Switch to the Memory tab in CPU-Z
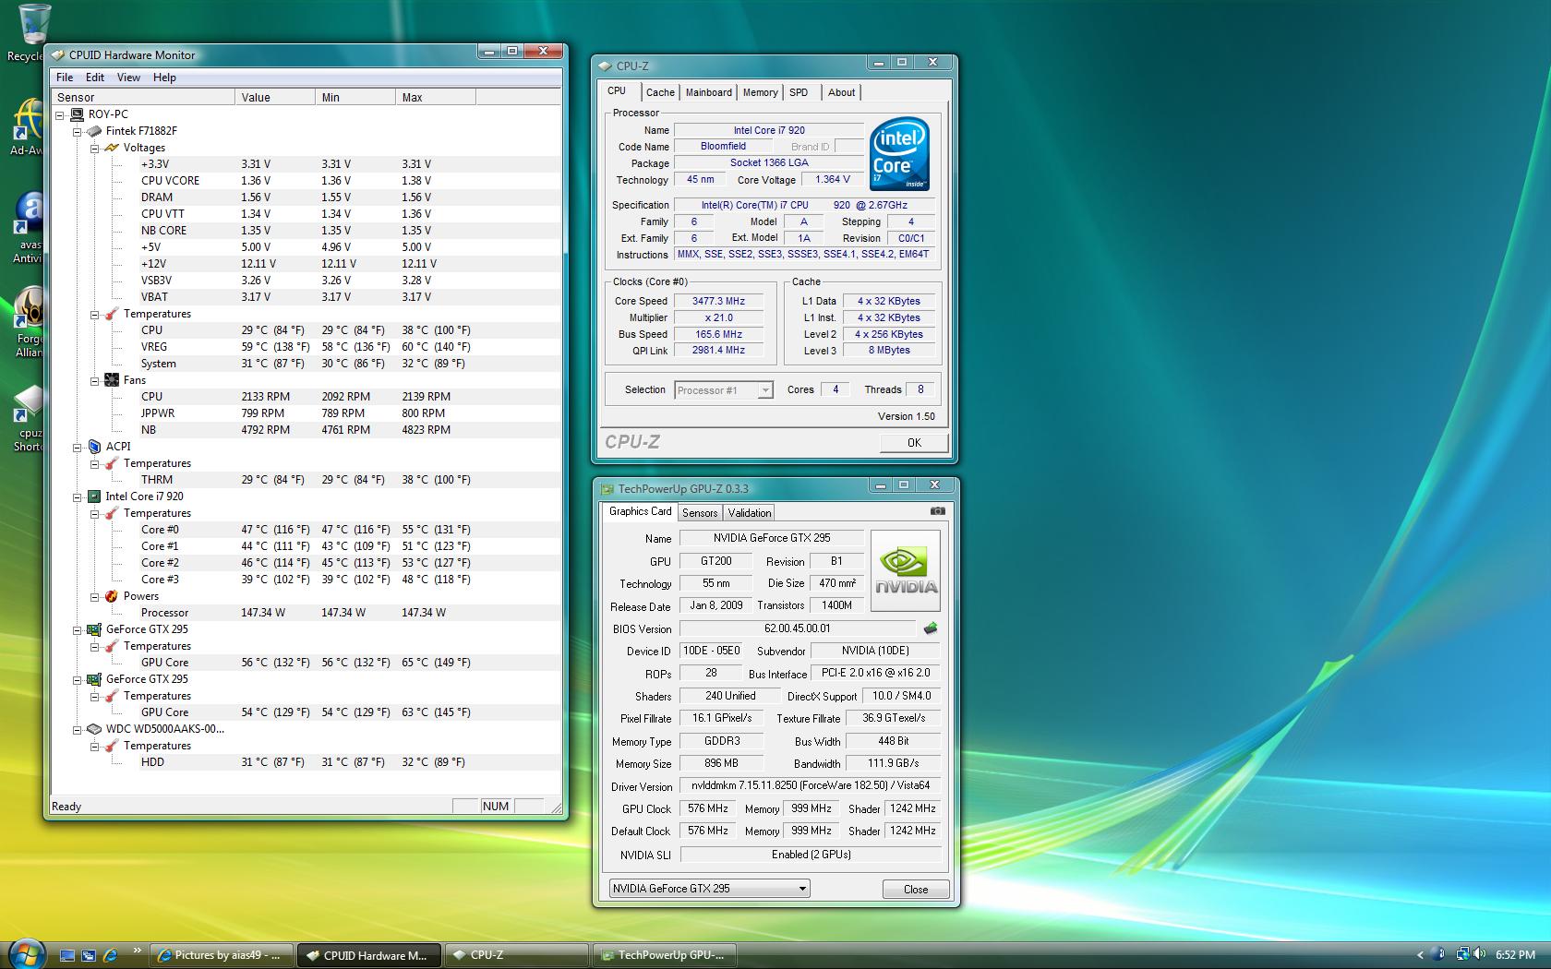The width and height of the screenshot is (1551, 969). pyautogui.click(x=760, y=92)
